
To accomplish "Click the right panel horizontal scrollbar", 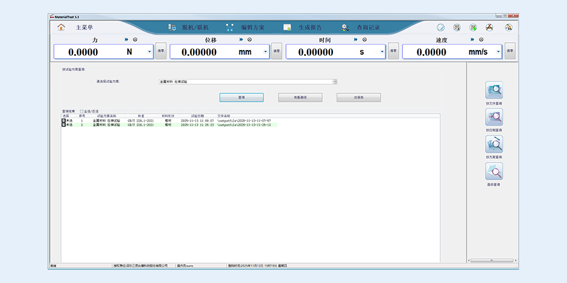I will click(x=493, y=261).
